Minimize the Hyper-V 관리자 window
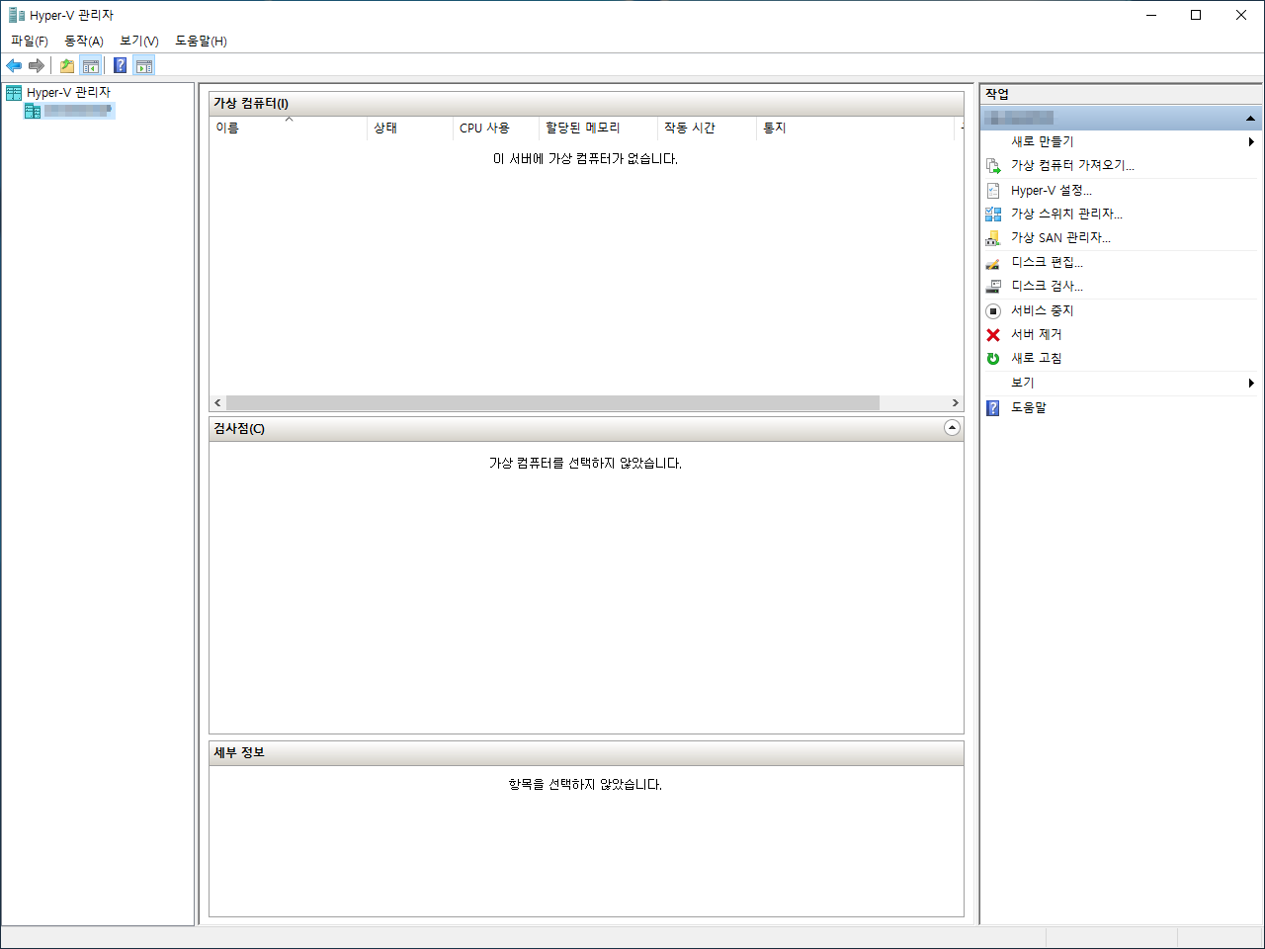The width and height of the screenshot is (1265, 949). pyautogui.click(x=1151, y=15)
